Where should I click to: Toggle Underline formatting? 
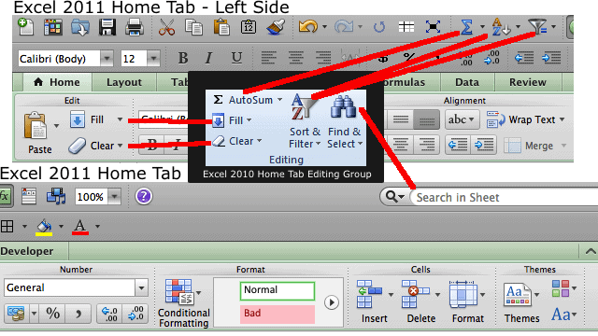236,58
